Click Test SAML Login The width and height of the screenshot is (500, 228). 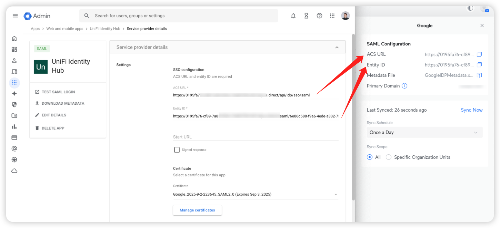click(58, 92)
